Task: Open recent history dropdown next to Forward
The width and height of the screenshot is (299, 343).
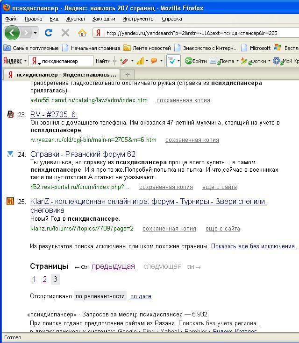Action: coord(35,33)
